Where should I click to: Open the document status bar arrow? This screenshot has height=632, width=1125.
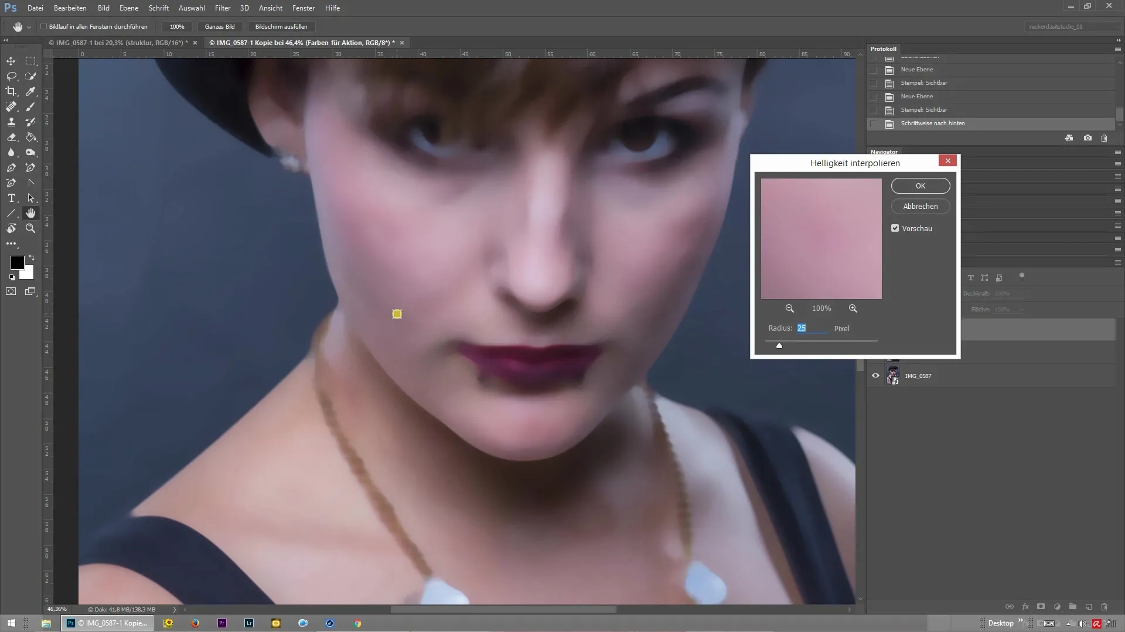(175, 609)
